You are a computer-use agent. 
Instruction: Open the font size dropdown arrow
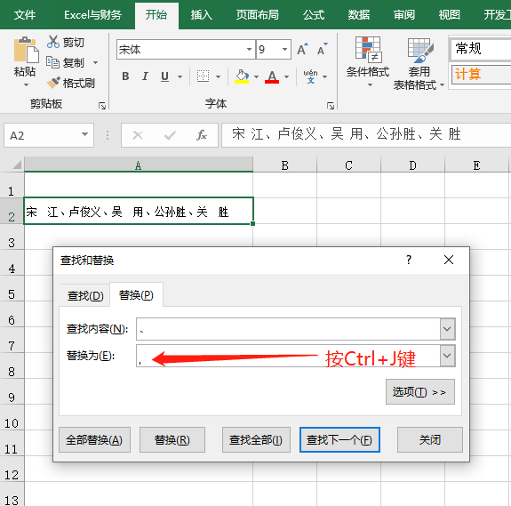click(285, 50)
